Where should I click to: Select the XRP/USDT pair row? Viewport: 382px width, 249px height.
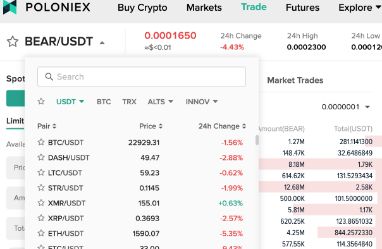(x=141, y=218)
